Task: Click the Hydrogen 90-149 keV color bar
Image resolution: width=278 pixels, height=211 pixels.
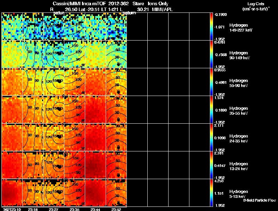Action: click(x=211, y=54)
